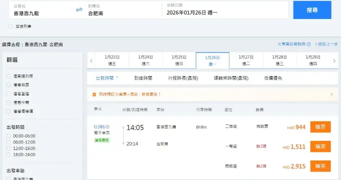This screenshot has width=341, height=180.
Task: Click the arrival time 20:14
Action: pos(132,143)
